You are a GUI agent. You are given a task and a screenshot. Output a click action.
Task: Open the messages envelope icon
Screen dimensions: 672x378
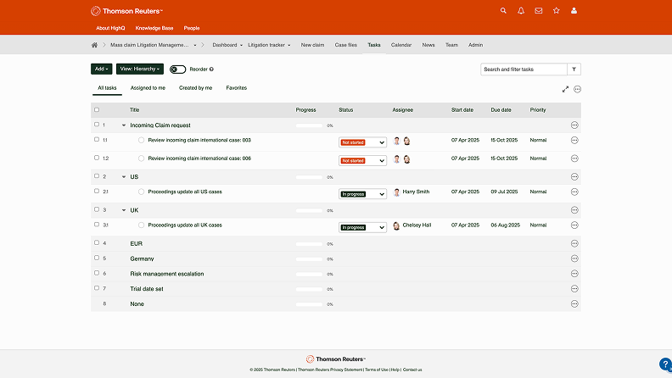(539, 11)
